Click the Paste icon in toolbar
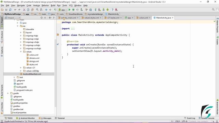The width and height of the screenshot is (219, 123). coord(32,10)
